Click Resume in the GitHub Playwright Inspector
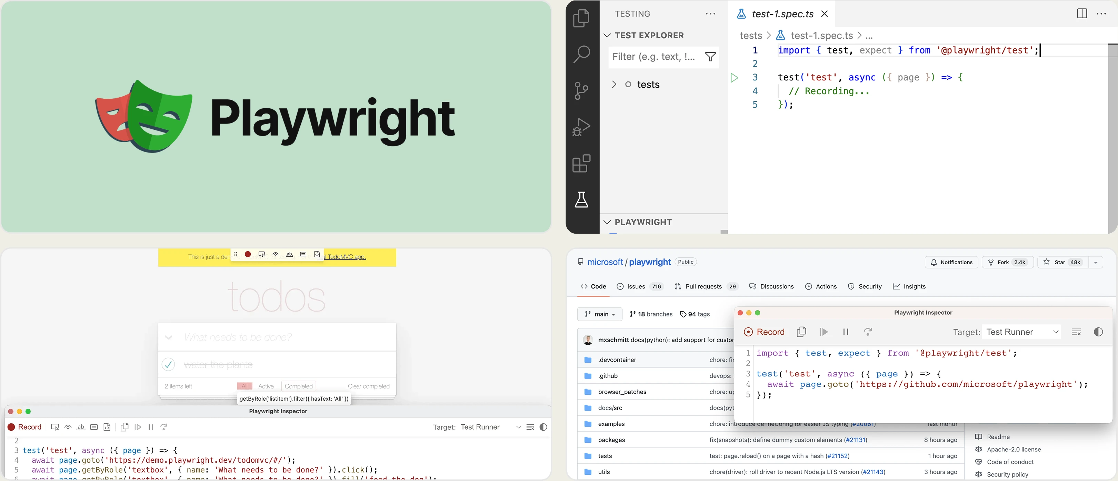 (824, 332)
